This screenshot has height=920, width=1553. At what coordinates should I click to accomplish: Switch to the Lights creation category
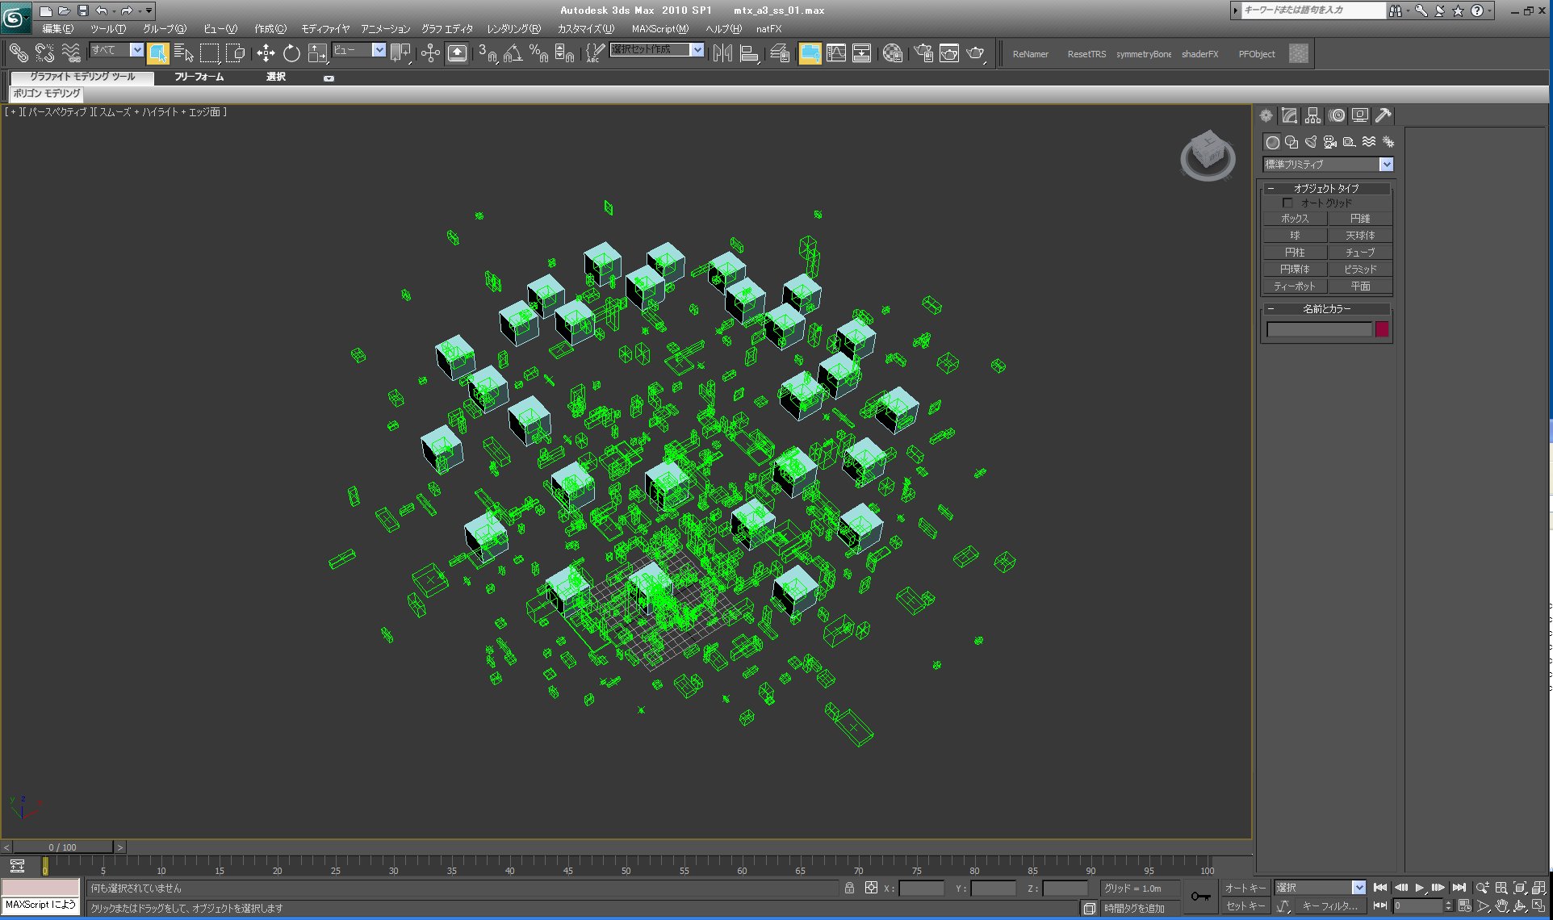(x=1311, y=142)
